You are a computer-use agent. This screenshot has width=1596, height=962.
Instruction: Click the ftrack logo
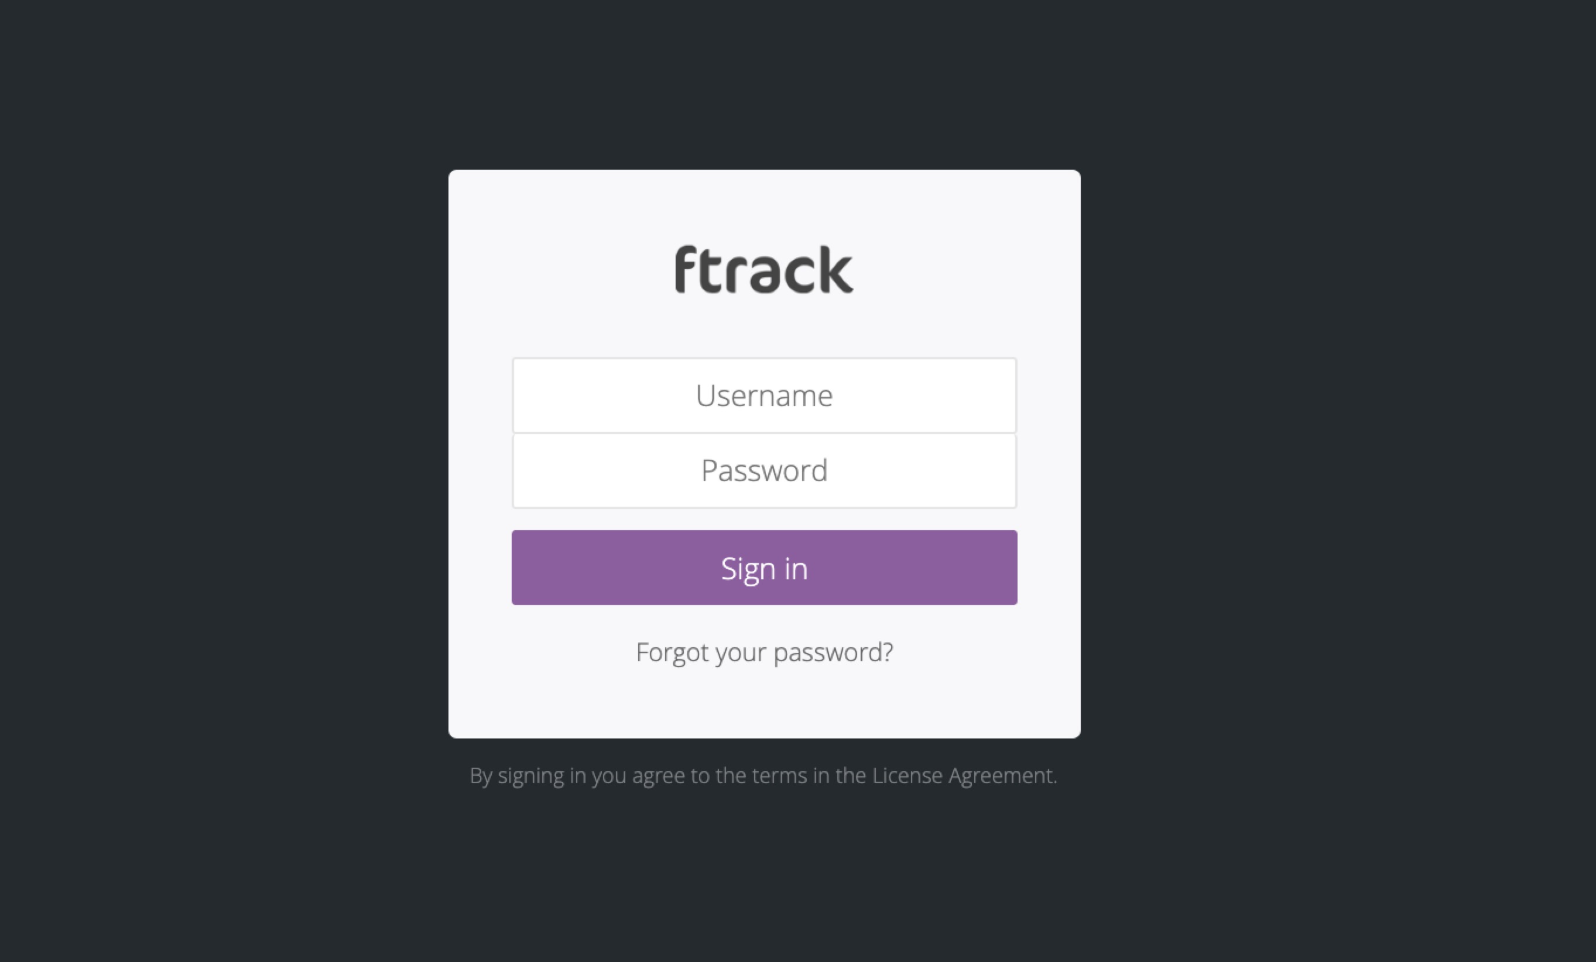click(764, 269)
